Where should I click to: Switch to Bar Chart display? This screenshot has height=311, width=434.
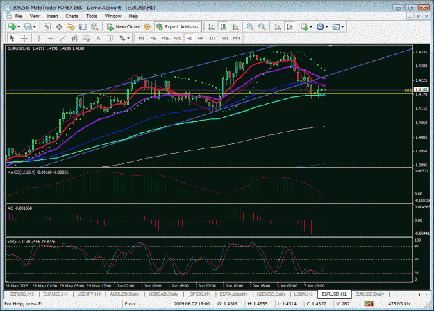(212, 27)
